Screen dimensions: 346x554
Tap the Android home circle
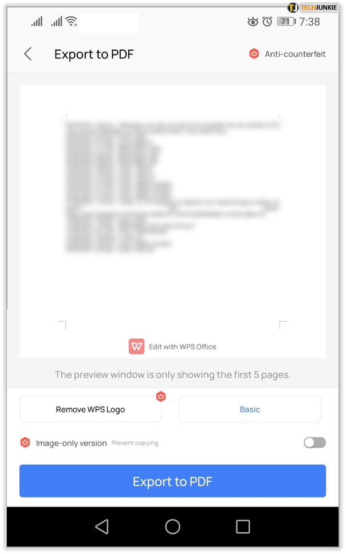coord(172,527)
